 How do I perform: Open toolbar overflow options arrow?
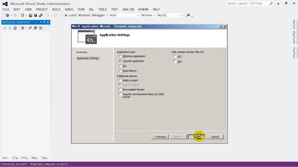[x=192, y=17]
